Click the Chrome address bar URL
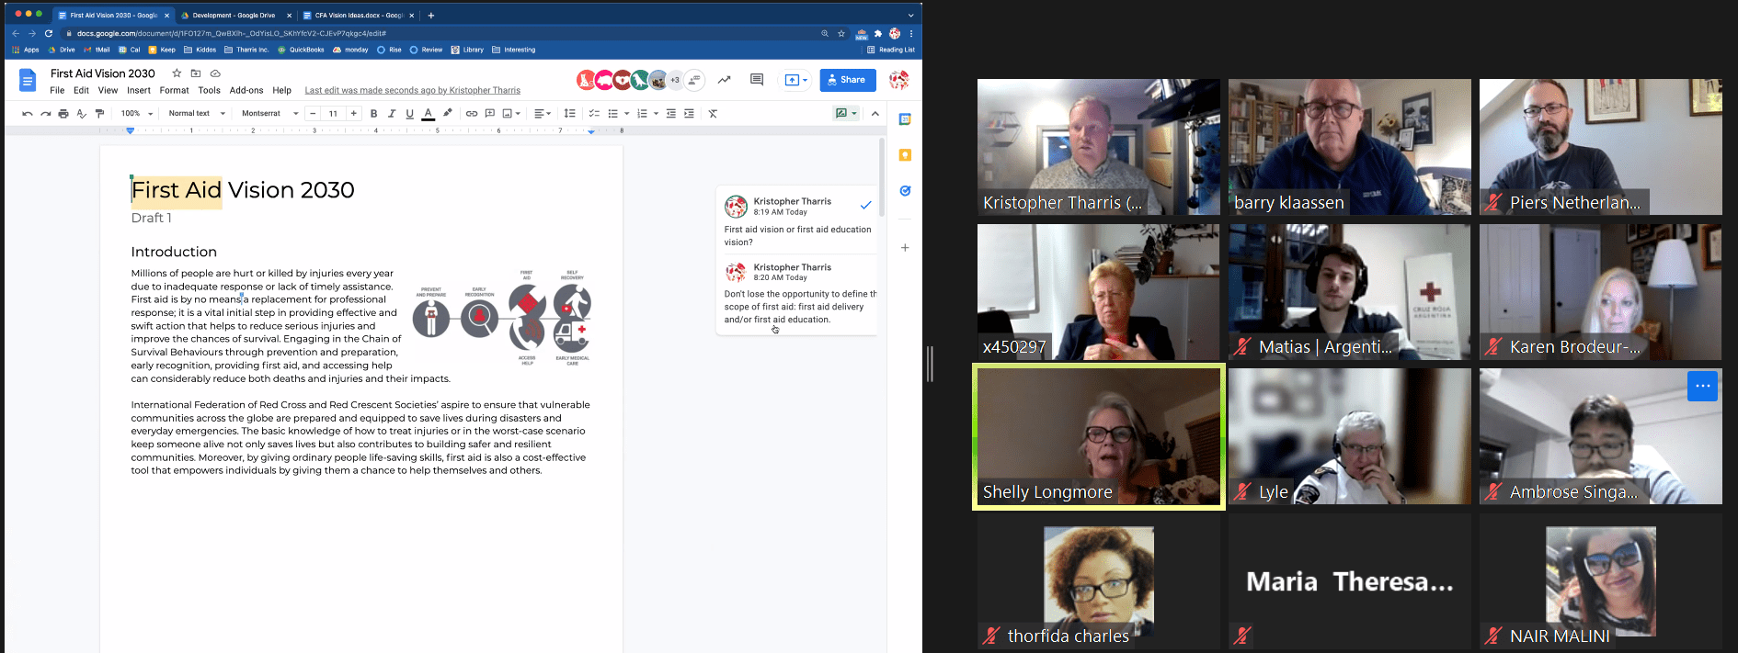Screen dimensions: 1738x653 tap(232, 34)
